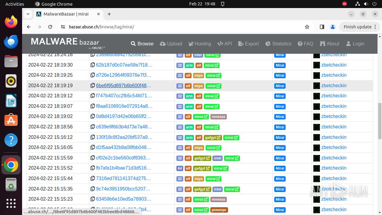Open Upload in the site navigation
The height and width of the screenshot is (215, 382).
point(171,44)
